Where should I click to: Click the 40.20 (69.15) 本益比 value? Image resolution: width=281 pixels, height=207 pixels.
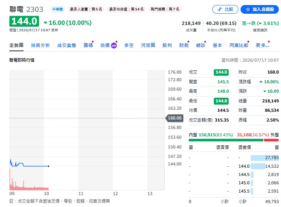pyautogui.click(x=221, y=23)
